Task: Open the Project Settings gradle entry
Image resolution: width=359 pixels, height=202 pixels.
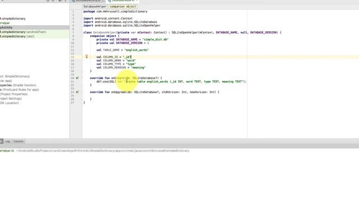Action: 11,99
